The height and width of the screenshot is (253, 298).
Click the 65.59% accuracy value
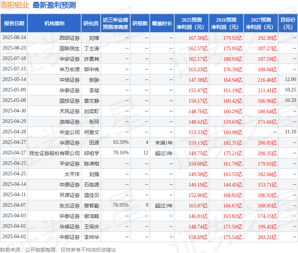[x=121, y=142]
